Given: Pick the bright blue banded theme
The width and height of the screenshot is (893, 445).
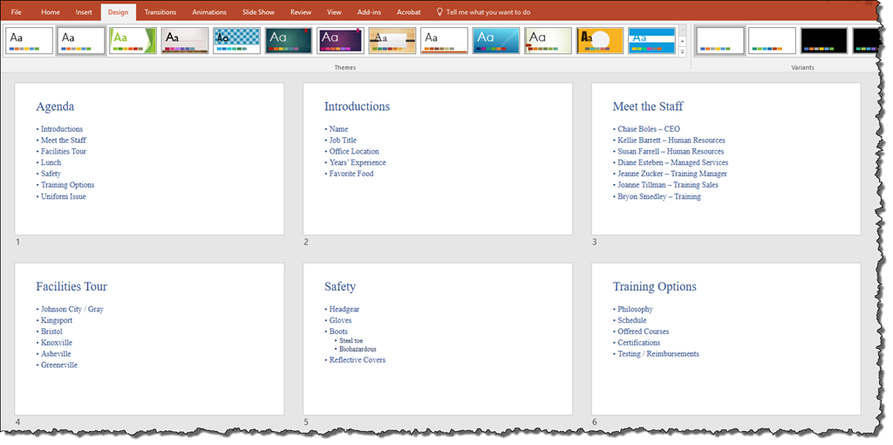Looking at the screenshot, I should coord(651,41).
